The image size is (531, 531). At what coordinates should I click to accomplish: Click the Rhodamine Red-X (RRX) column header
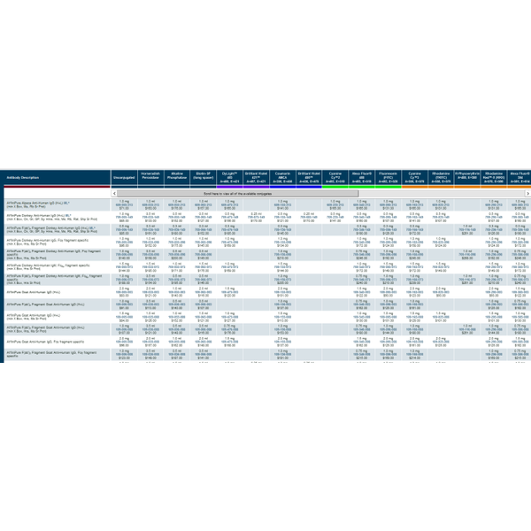(x=494, y=178)
